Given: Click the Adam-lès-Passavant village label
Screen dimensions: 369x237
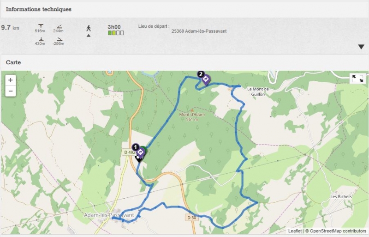Looking at the screenshot, I should point(109,215).
